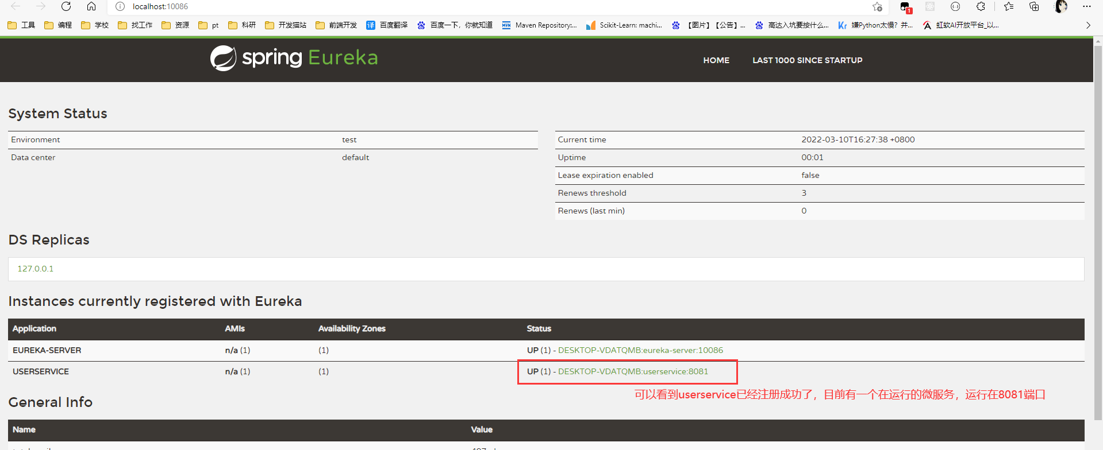Expand the bookmarks bar overflow chevron
The width and height of the screenshot is (1103, 450).
(x=1088, y=25)
